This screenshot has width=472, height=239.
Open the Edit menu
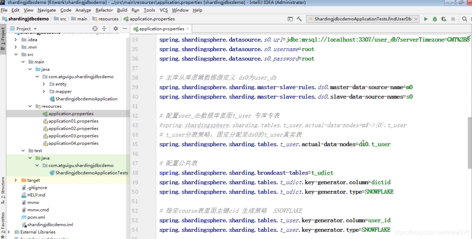point(15,10)
